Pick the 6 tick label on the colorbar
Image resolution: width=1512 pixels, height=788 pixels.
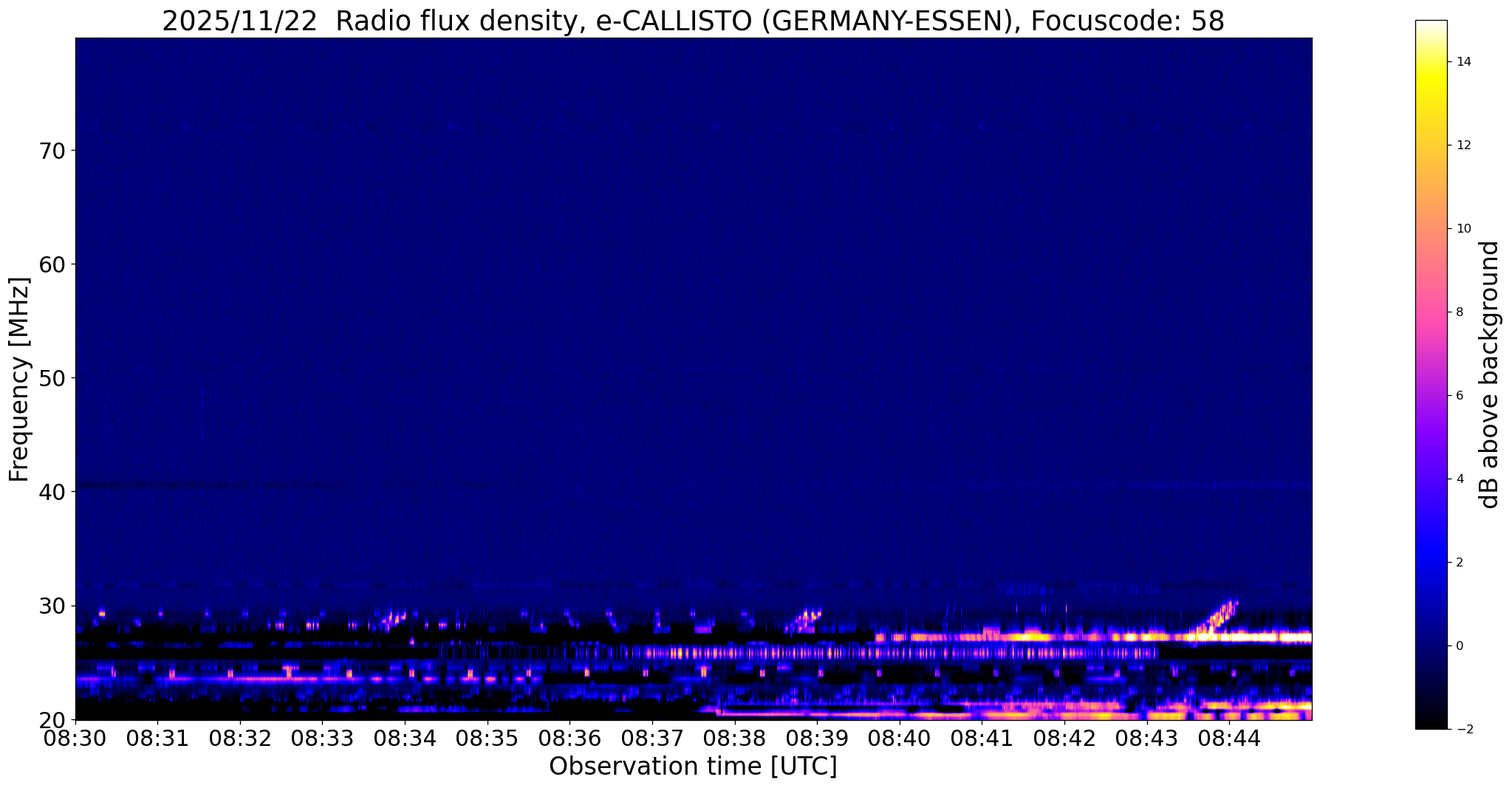[x=1460, y=396]
